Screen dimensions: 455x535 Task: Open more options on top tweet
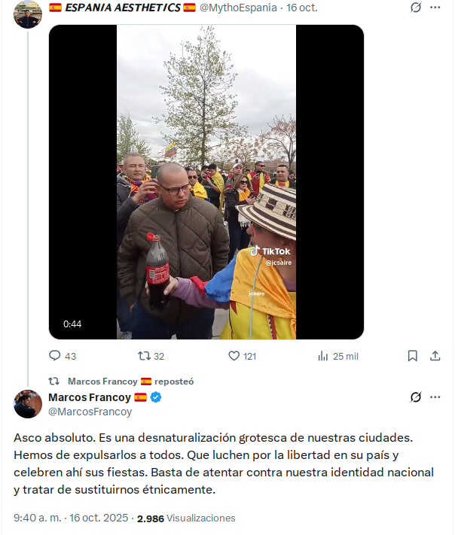pos(435,8)
